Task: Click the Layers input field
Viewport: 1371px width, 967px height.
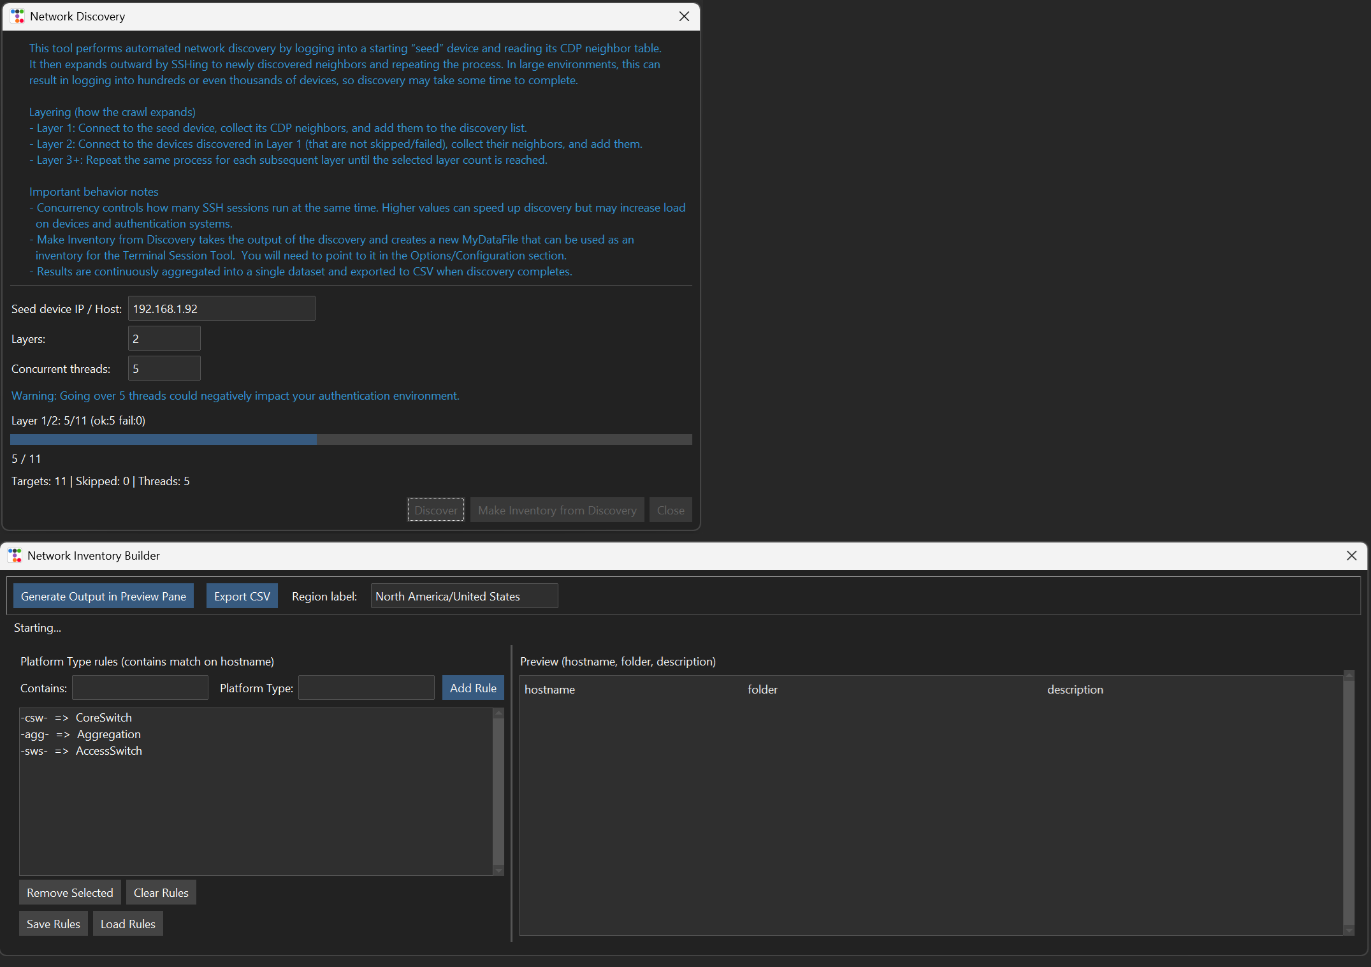Action: click(164, 338)
